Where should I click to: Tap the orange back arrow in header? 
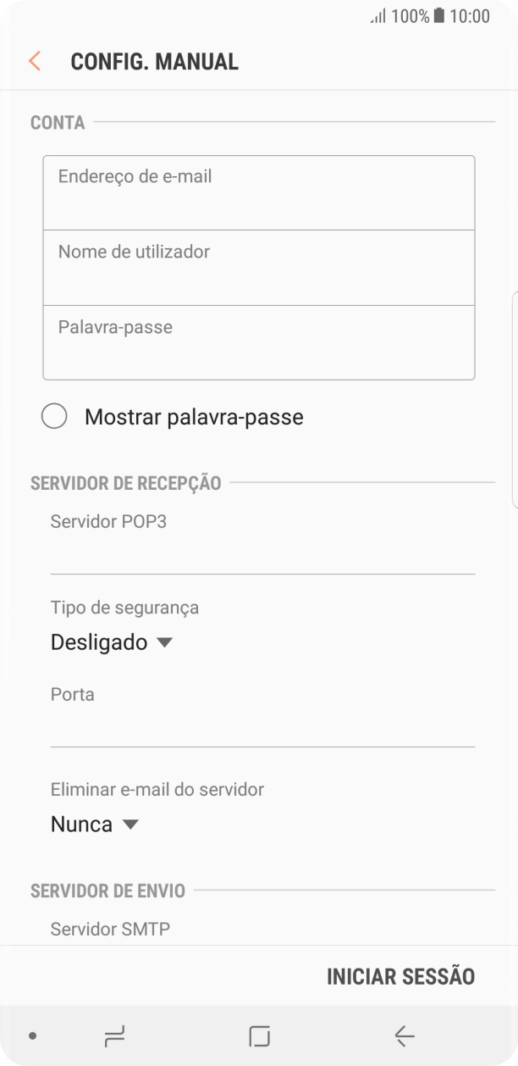35,61
